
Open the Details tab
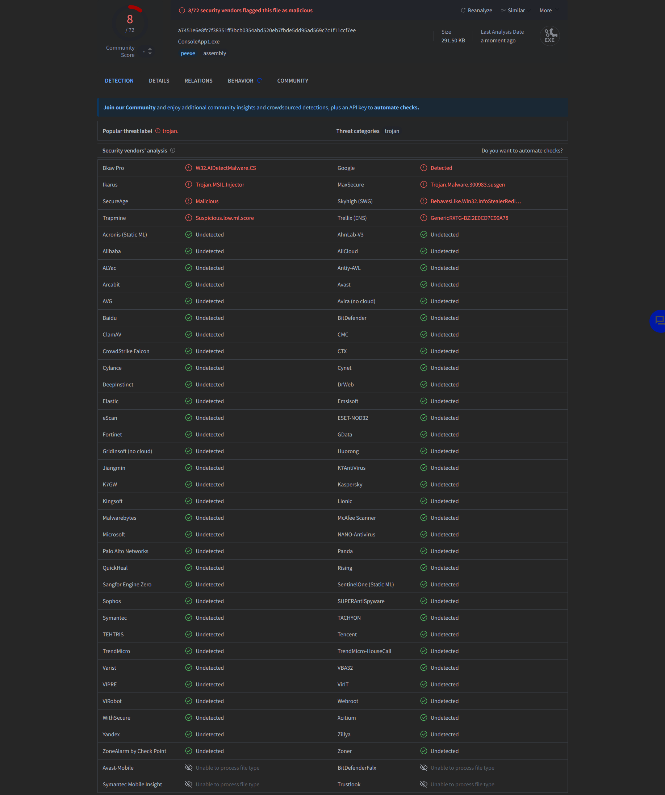(x=159, y=81)
